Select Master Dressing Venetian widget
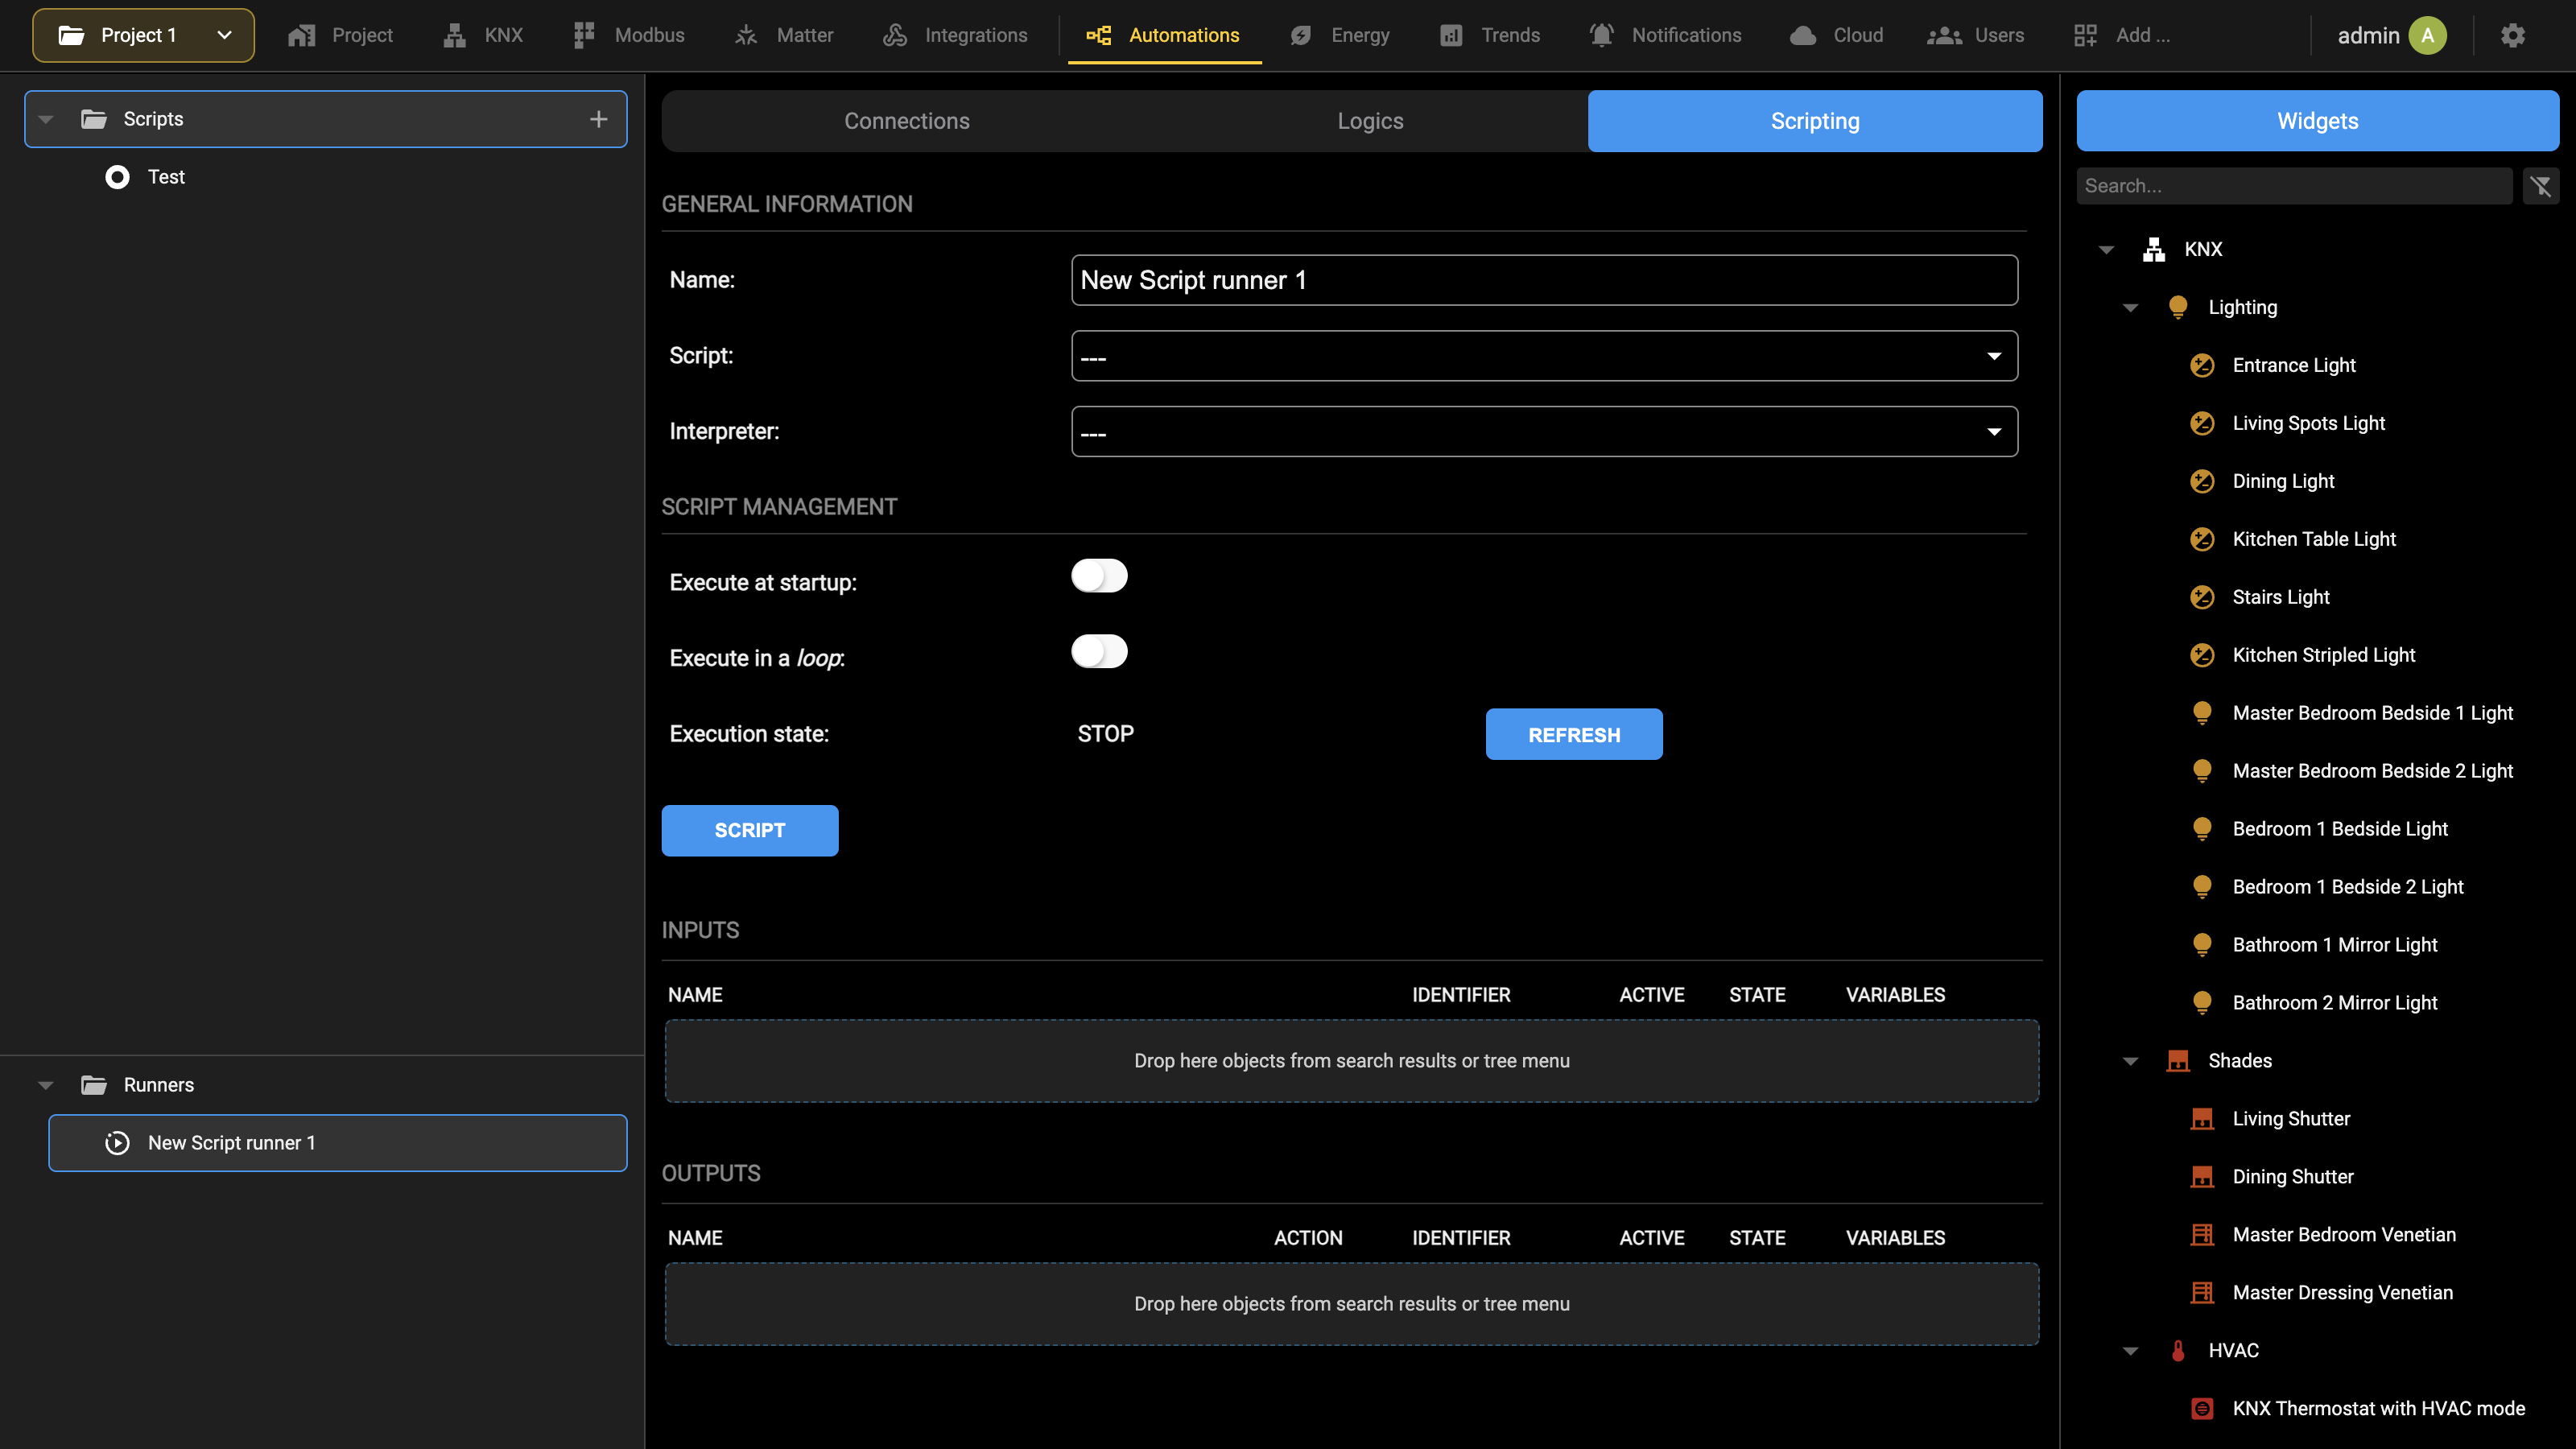Viewport: 2576px width, 1449px height. (2342, 1293)
